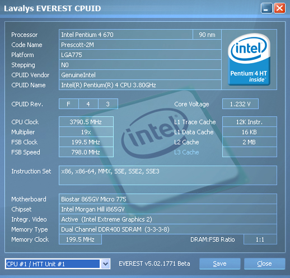Select the 90 nm process field

[x=207, y=35]
